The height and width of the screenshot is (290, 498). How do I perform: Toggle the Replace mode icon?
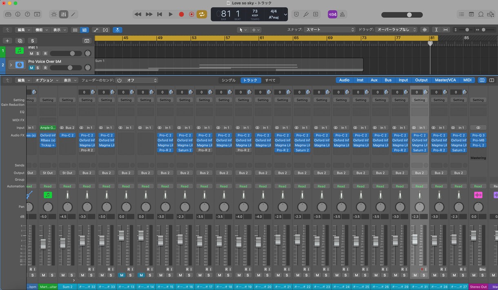click(x=296, y=14)
